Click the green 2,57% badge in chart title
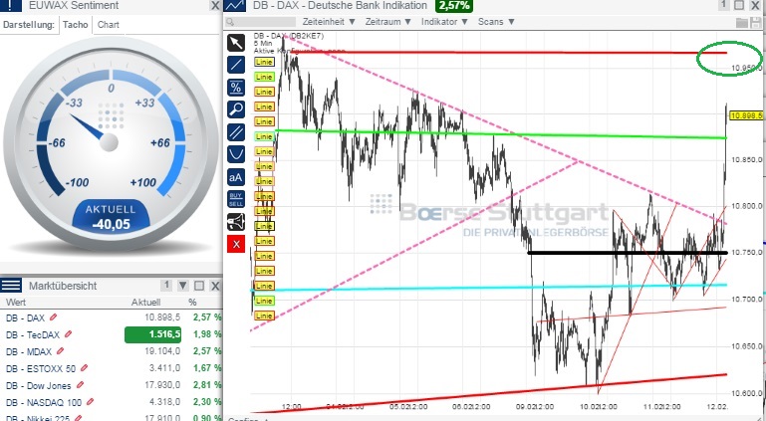This screenshot has height=421, width=766. [454, 5]
